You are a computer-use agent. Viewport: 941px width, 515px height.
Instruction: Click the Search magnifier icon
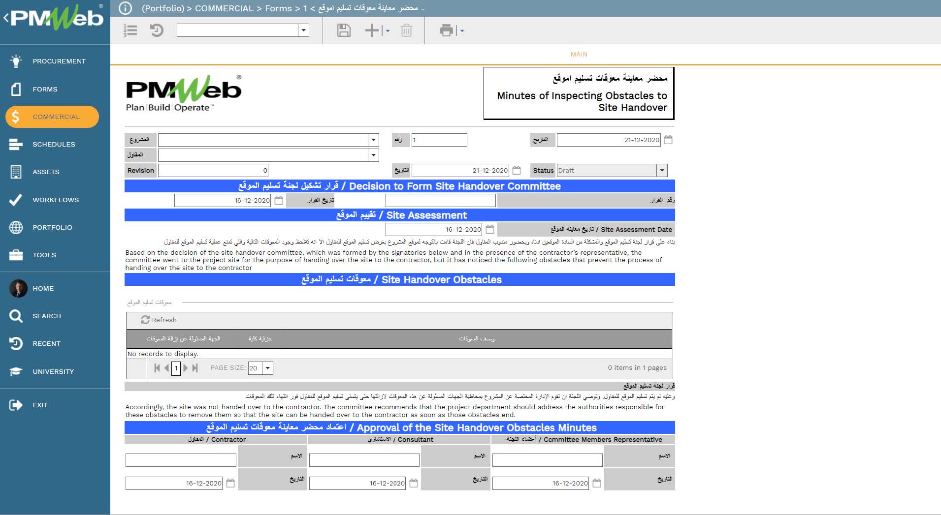click(16, 316)
